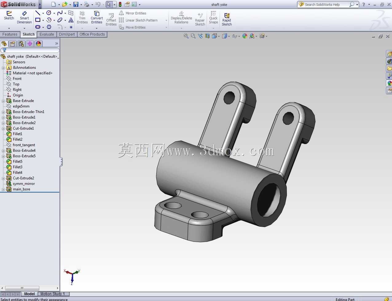The image size is (392, 301).
Task: Select Fillet3 in the feature tree
Action: (18, 167)
